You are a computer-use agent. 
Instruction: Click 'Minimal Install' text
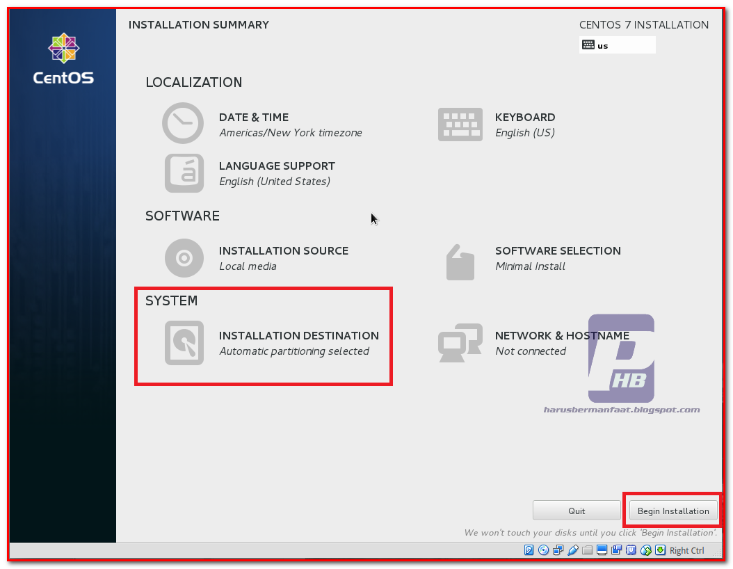[x=530, y=266]
